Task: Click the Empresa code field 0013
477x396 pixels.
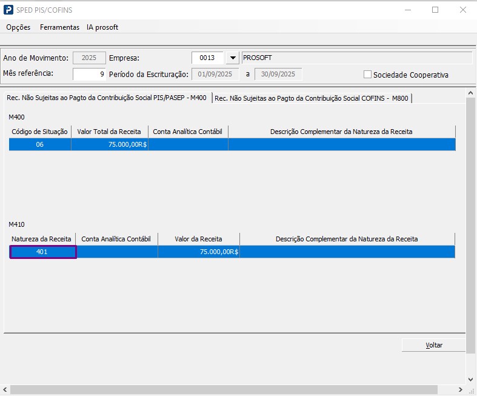Action: (208, 58)
